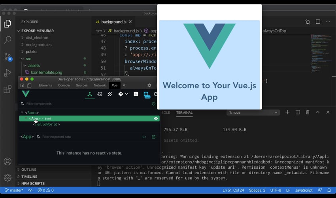
Task: Open the editor More Actions menu
Action: click(328, 22)
